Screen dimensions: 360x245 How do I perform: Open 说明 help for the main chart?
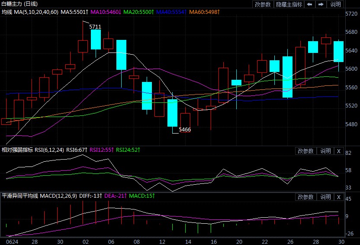click(335, 4)
